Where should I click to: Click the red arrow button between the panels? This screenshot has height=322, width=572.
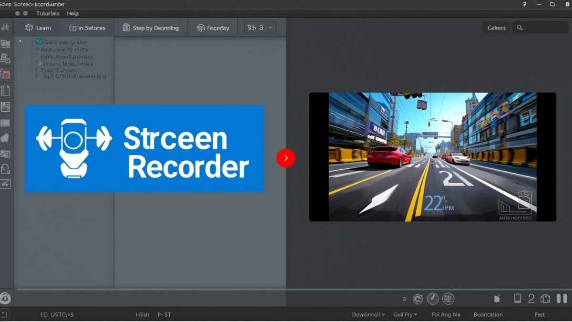pos(286,158)
